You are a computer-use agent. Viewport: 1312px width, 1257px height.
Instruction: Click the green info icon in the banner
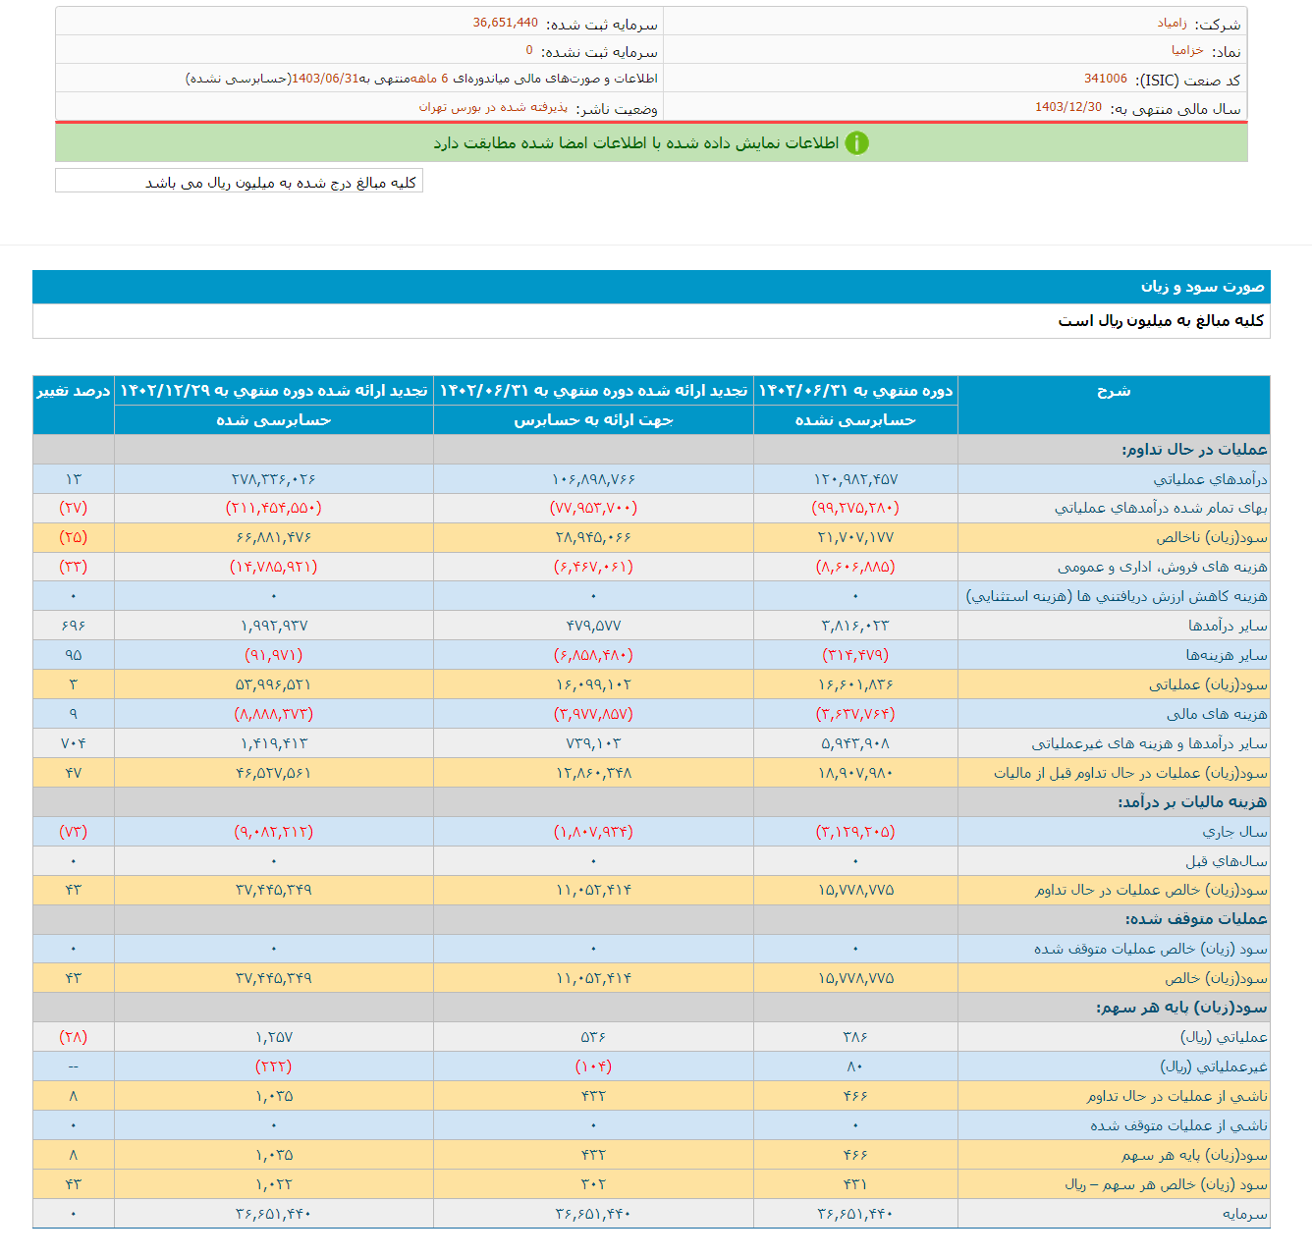[856, 143]
